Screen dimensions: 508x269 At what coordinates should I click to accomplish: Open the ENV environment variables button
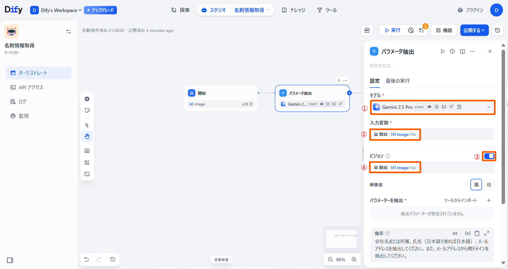pos(367,30)
